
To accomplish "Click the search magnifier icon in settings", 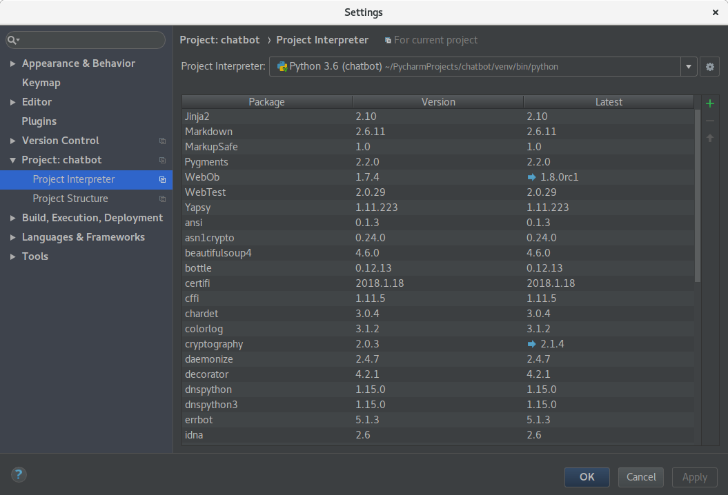I will pos(13,41).
